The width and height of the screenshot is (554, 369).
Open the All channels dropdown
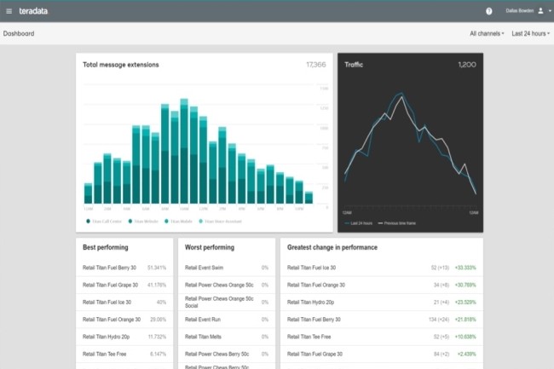(487, 33)
